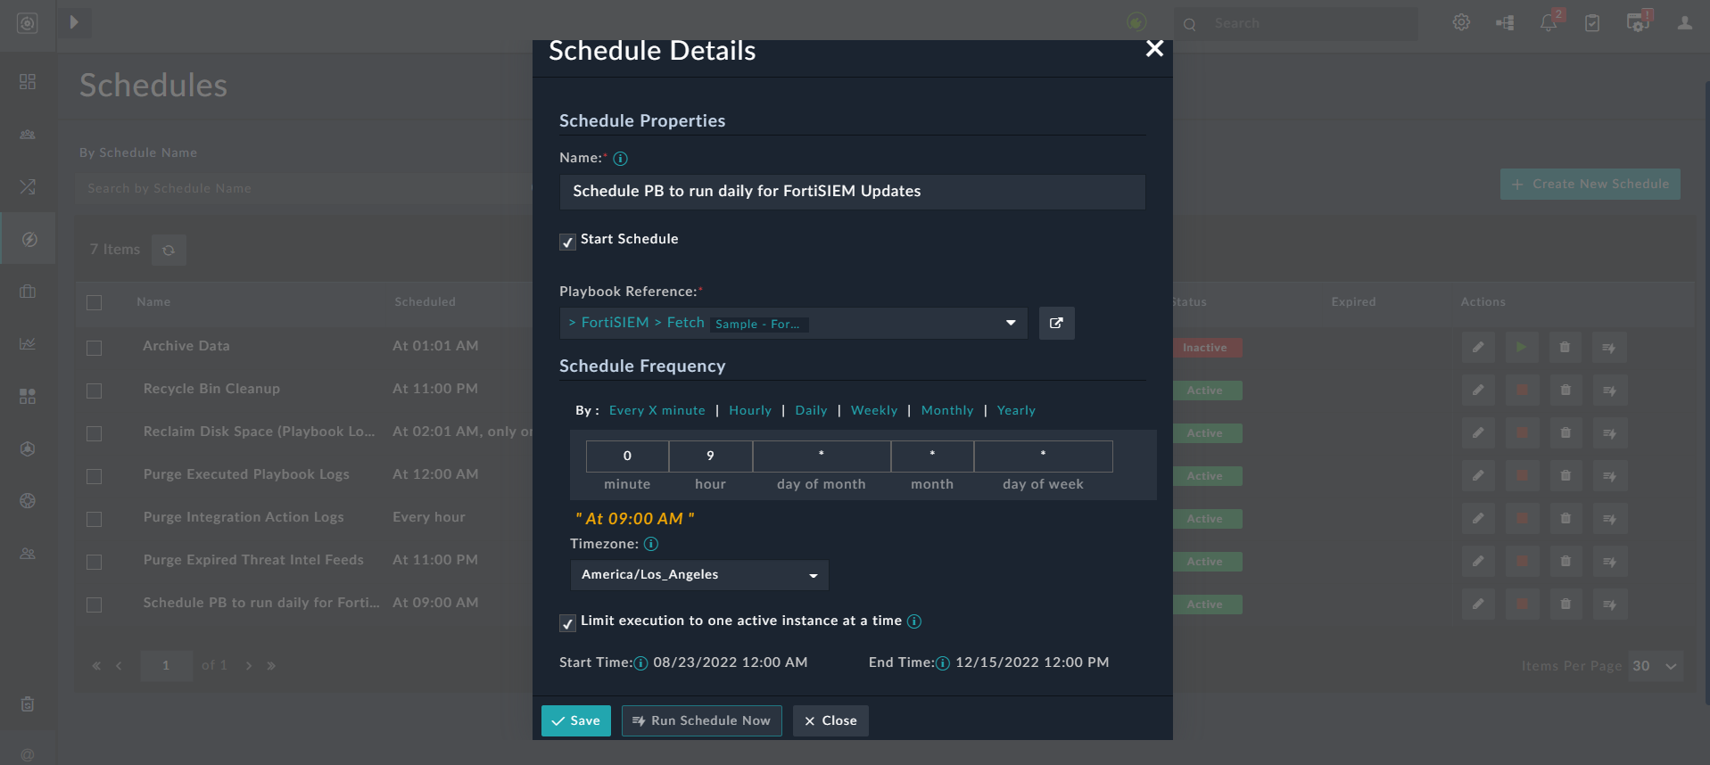The image size is (1710, 765).
Task: Click the hour cron field
Action: pyautogui.click(x=710, y=456)
